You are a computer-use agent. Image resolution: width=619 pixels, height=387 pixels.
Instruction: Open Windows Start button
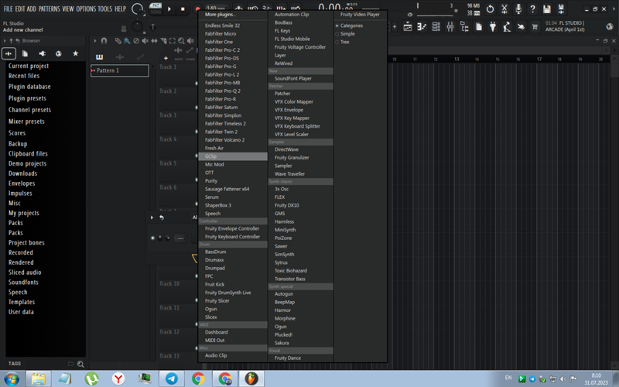(x=11, y=378)
